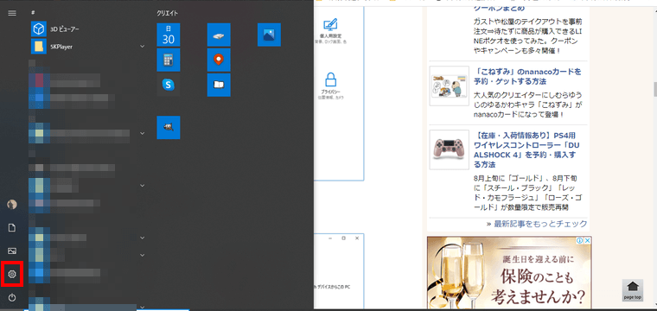
Task: Open the Documents sidebar icon
Action: 12,228
